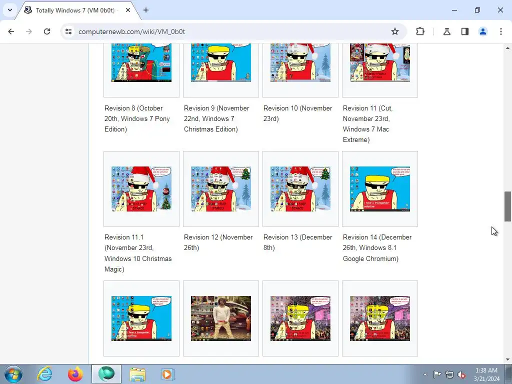Open the Revision 13 thumbnail

pyautogui.click(x=300, y=188)
